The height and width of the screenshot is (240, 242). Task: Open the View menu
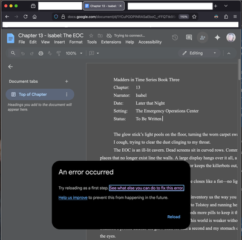45,42
